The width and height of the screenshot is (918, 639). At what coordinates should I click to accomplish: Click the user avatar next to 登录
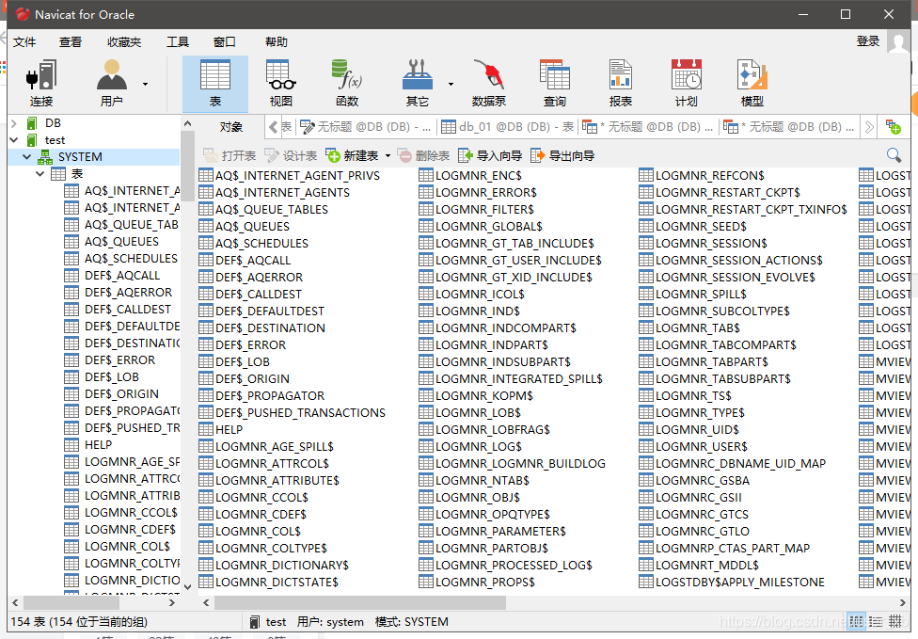[898, 42]
